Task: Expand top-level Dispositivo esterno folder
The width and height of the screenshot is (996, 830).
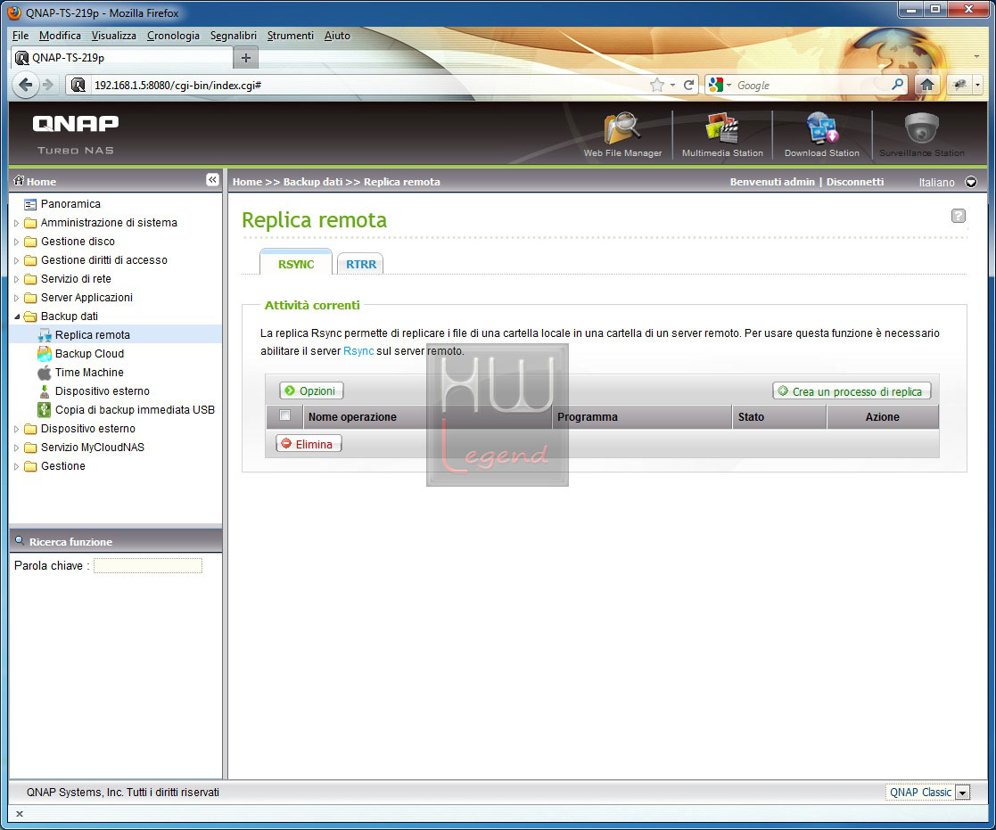Action: tap(17, 429)
